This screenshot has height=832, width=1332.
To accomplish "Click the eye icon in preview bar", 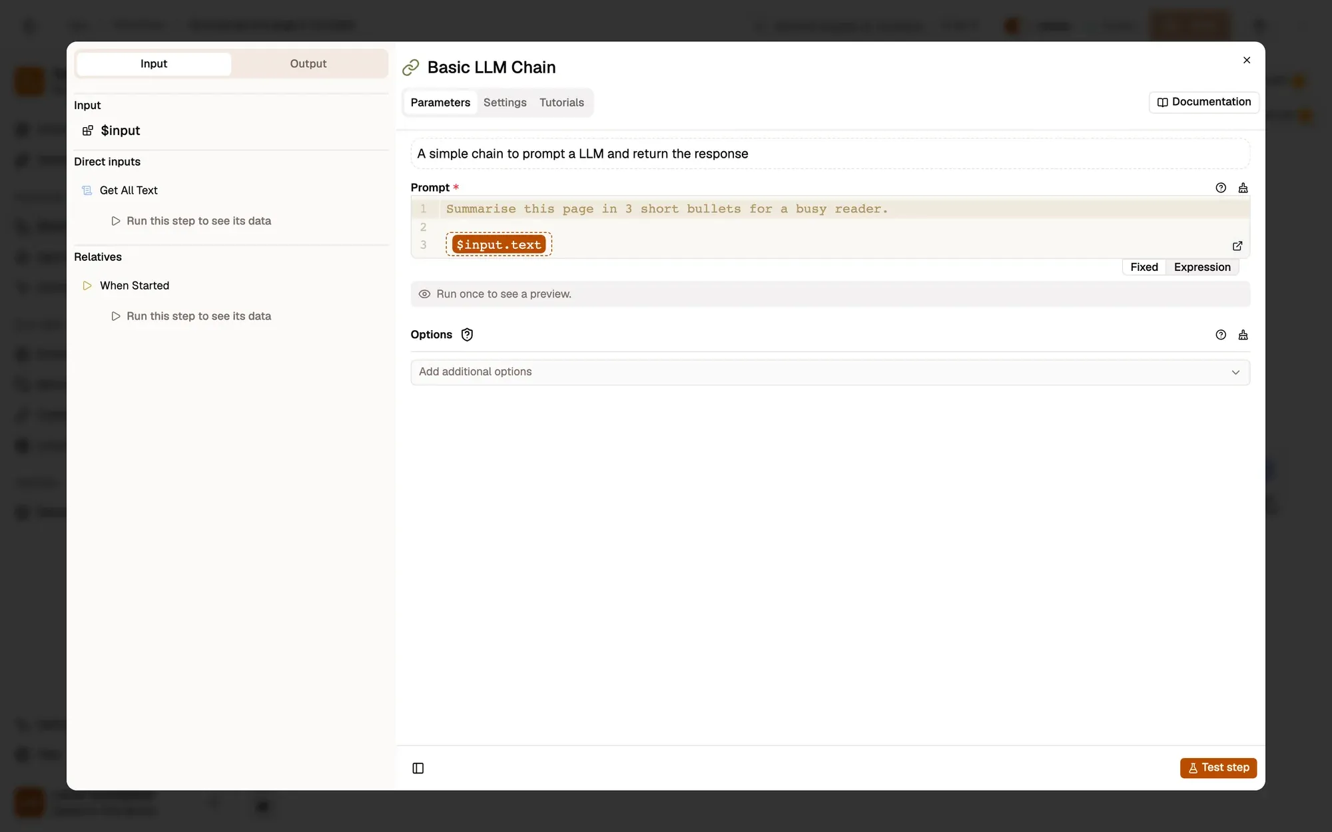I will [x=424, y=294].
